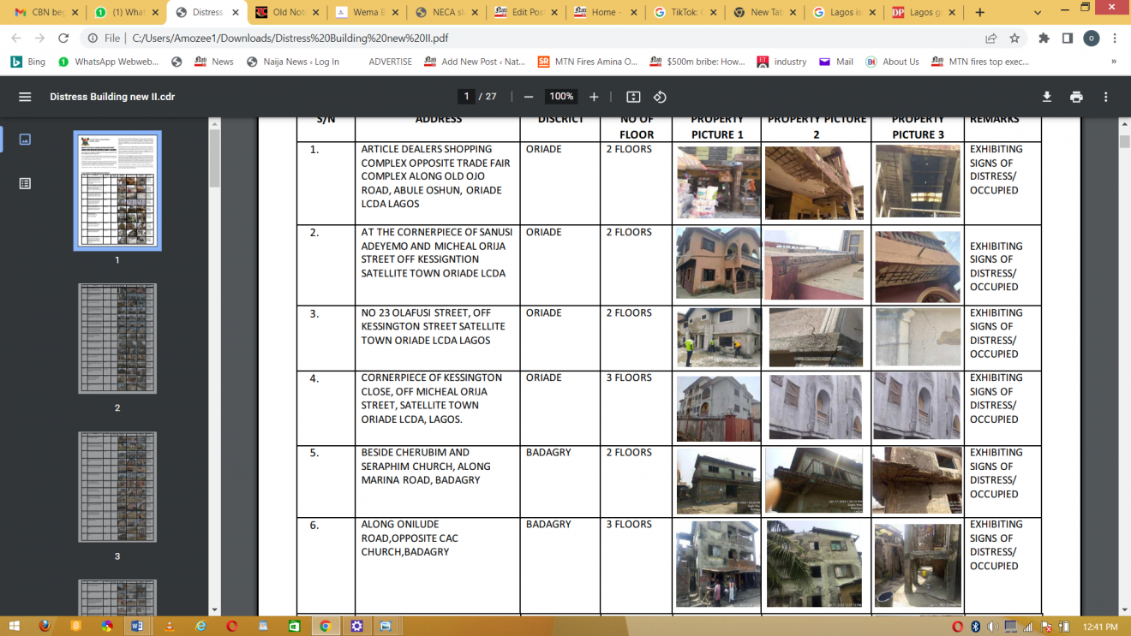Click the zoom in plus button
This screenshot has width=1131, height=636.
pyautogui.click(x=594, y=97)
